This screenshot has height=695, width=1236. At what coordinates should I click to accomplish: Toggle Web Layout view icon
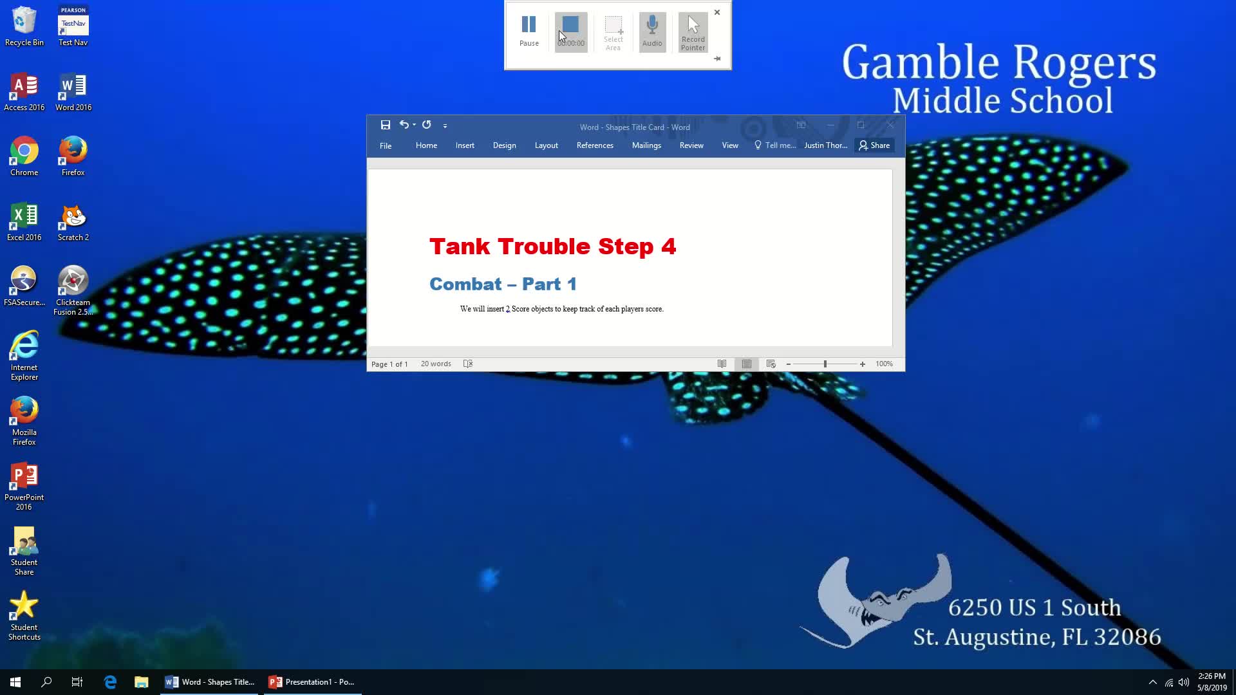point(771,364)
